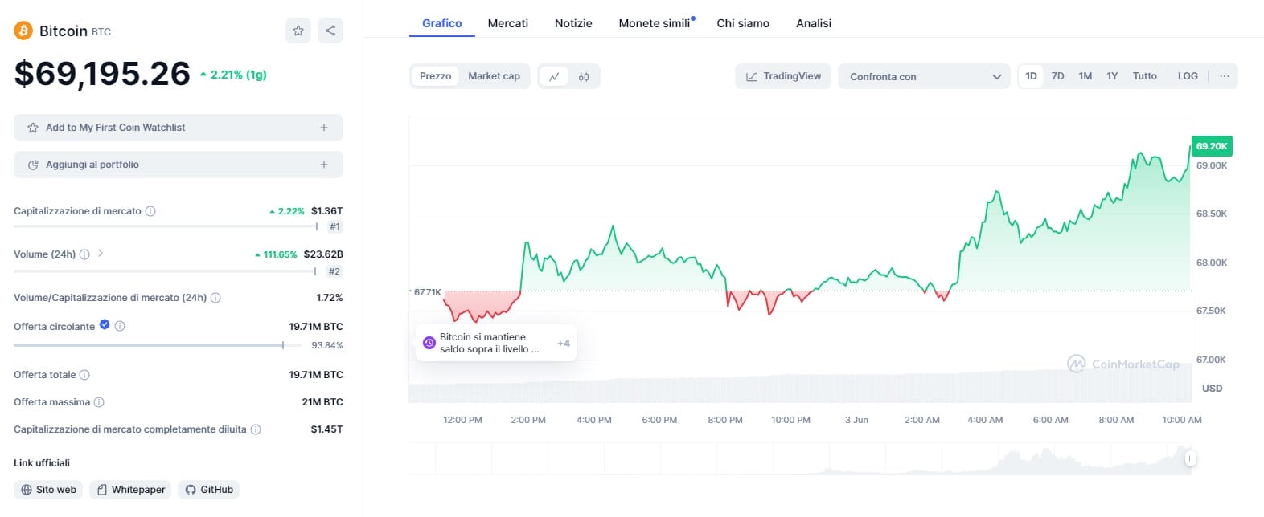Click info icon beside Offerta totale
The image size is (1264, 517).
tap(84, 375)
